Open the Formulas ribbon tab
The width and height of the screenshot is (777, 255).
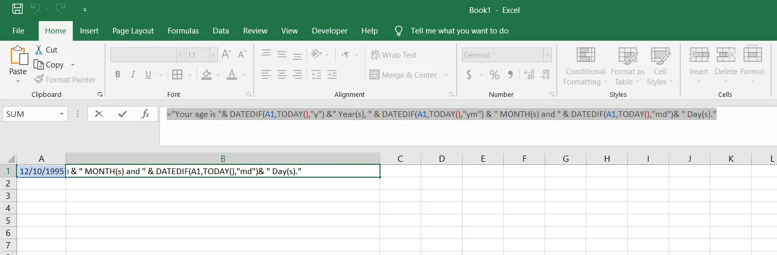(x=183, y=31)
